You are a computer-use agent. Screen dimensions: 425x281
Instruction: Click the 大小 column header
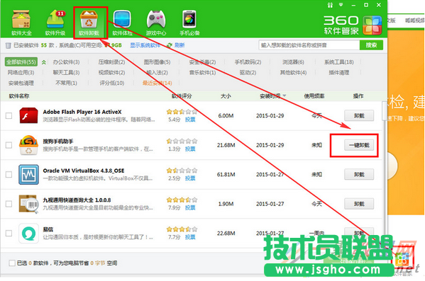pyautogui.click(x=226, y=96)
